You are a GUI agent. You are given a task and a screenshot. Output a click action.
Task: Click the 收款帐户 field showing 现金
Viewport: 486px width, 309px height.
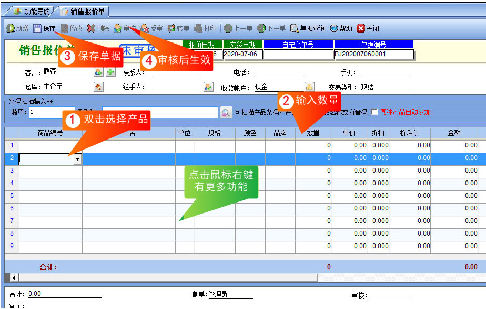[279, 87]
